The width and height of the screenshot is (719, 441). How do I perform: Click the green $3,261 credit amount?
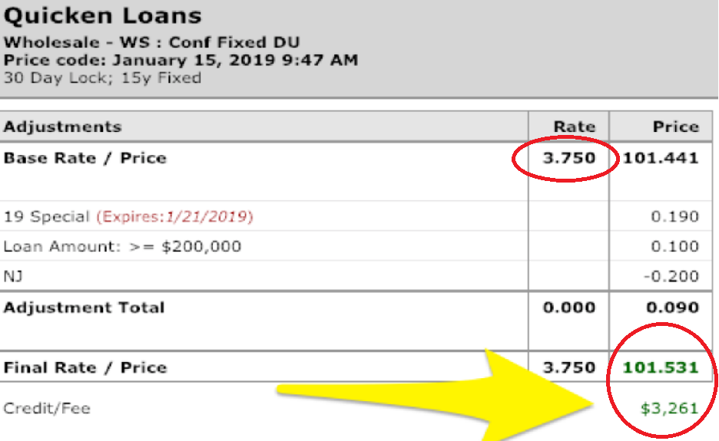pos(669,409)
